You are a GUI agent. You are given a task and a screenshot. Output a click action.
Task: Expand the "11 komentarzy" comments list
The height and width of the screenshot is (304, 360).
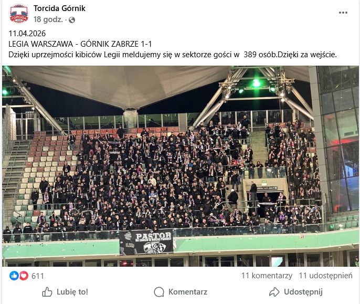point(267,276)
